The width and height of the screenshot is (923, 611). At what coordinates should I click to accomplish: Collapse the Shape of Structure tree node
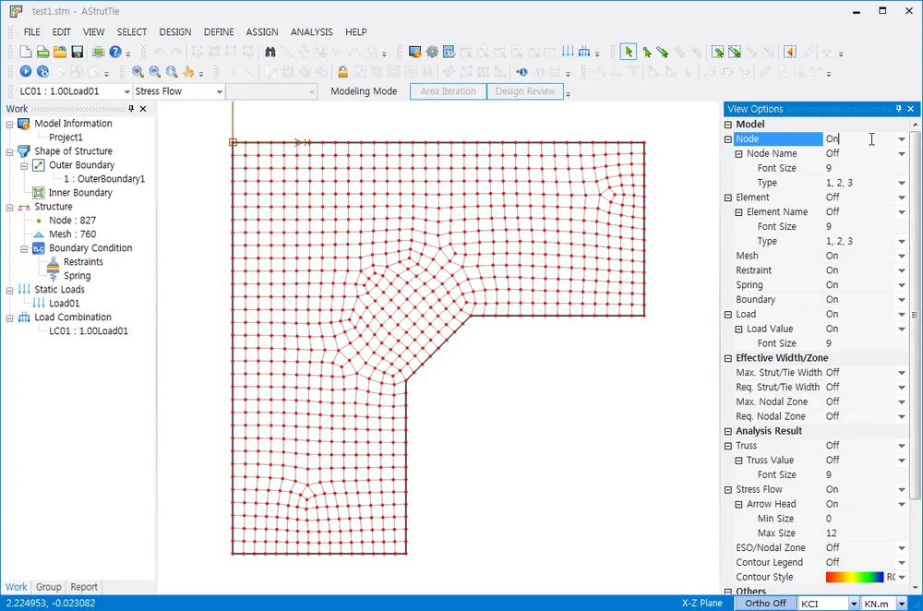9,152
